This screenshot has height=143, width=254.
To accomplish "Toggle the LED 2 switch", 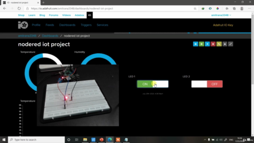I will click(207, 84).
